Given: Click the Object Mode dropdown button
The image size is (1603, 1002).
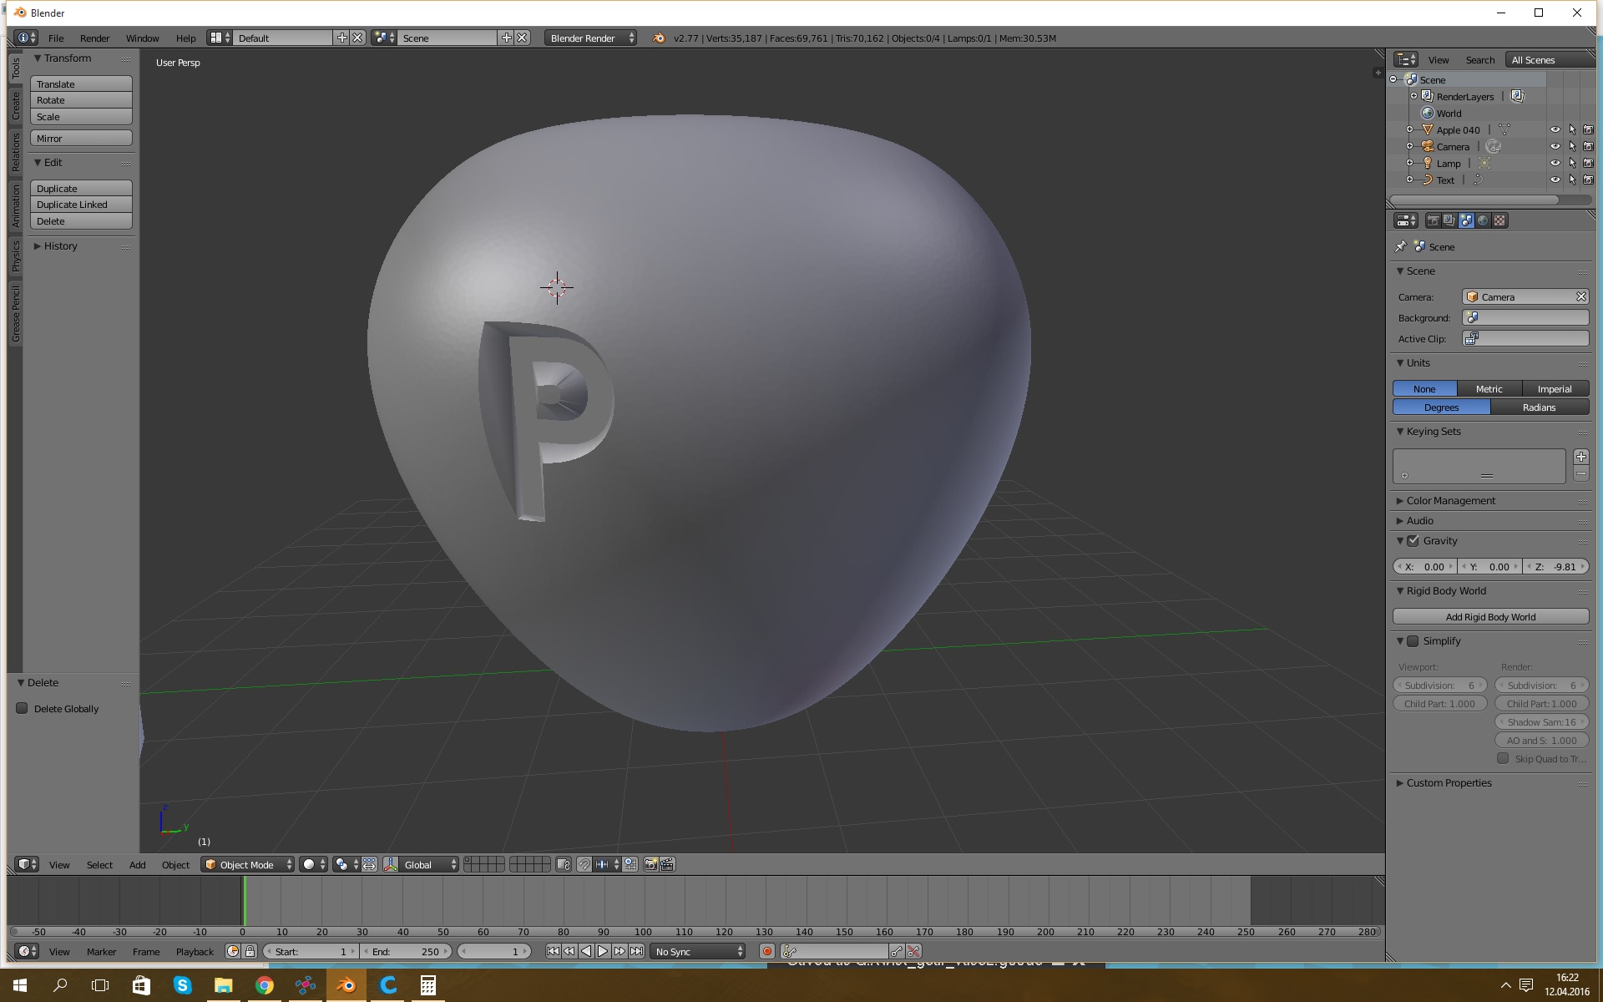Looking at the screenshot, I should pyautogui.click(x=247, y=863).
